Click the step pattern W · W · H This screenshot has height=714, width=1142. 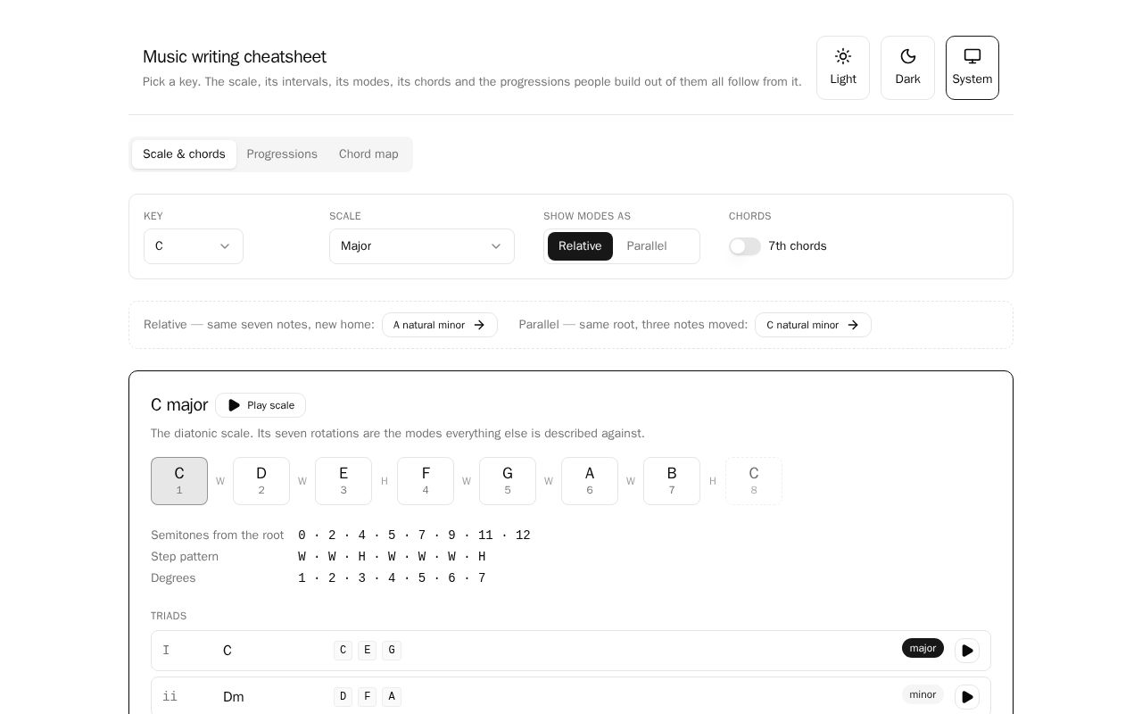click(392, 557)
